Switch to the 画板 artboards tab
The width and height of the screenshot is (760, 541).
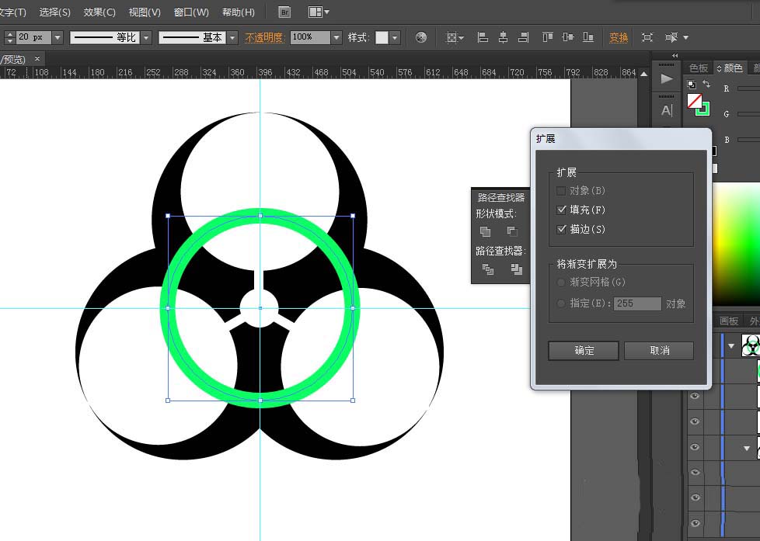point(728,321)
